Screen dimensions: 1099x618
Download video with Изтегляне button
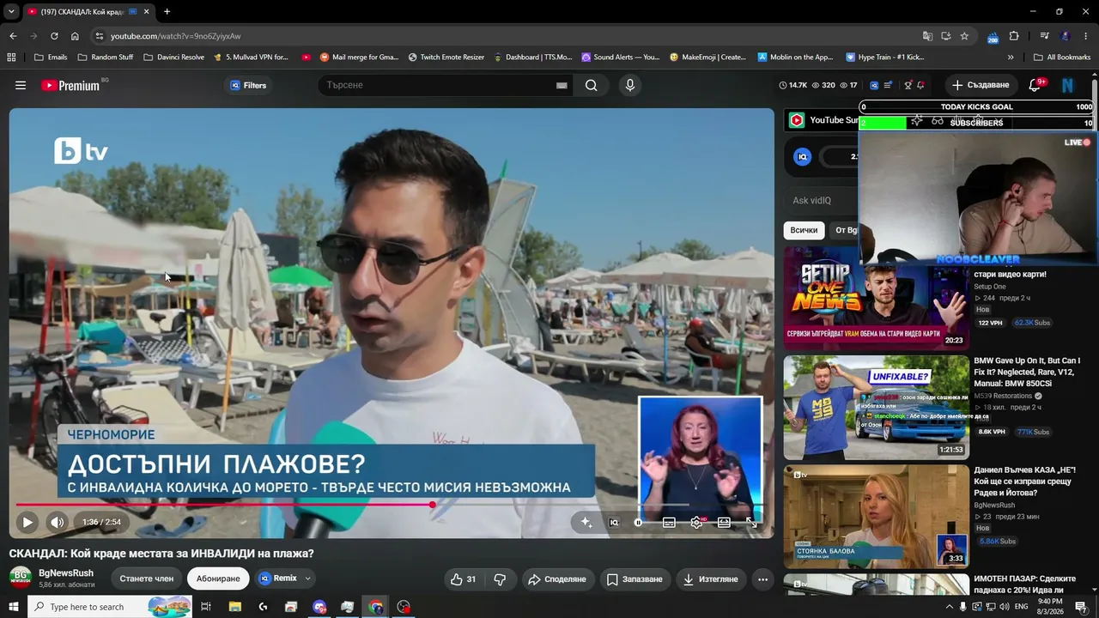click(x=710, y=579)
